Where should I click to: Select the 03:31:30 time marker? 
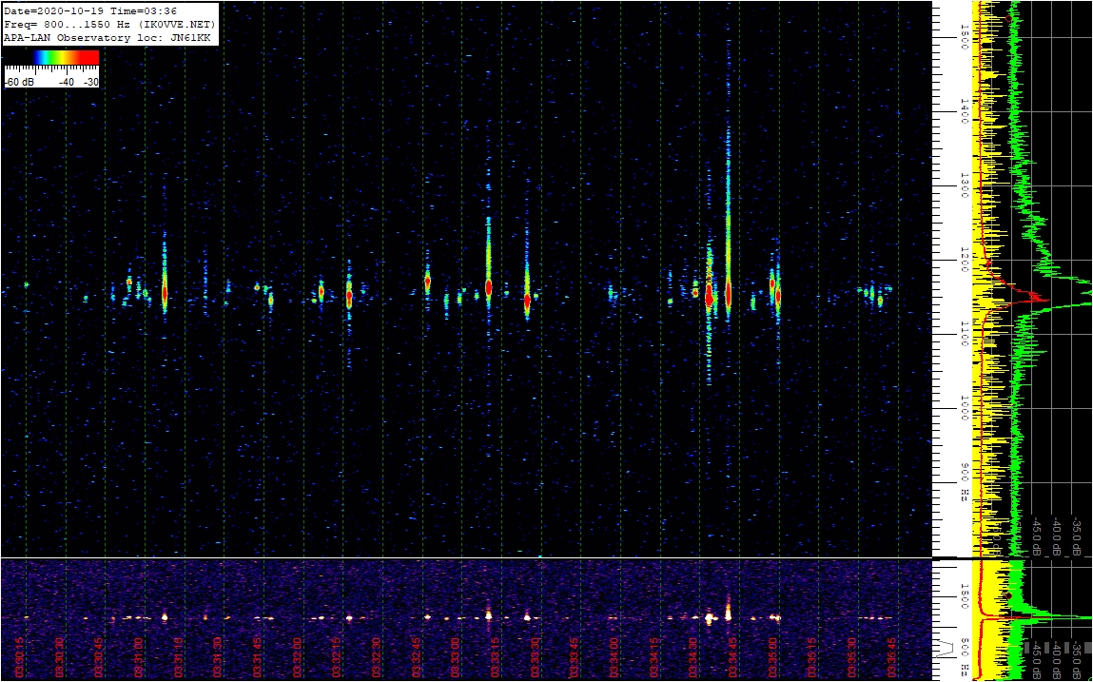(218, 657)
